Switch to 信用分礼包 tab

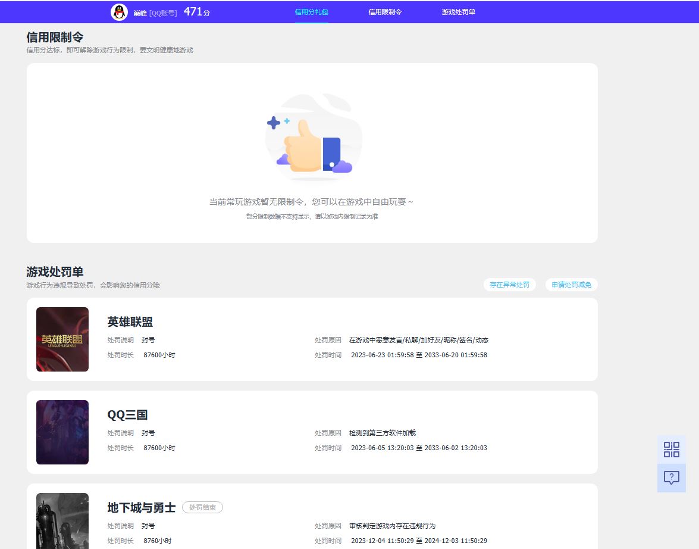(311, 12)
